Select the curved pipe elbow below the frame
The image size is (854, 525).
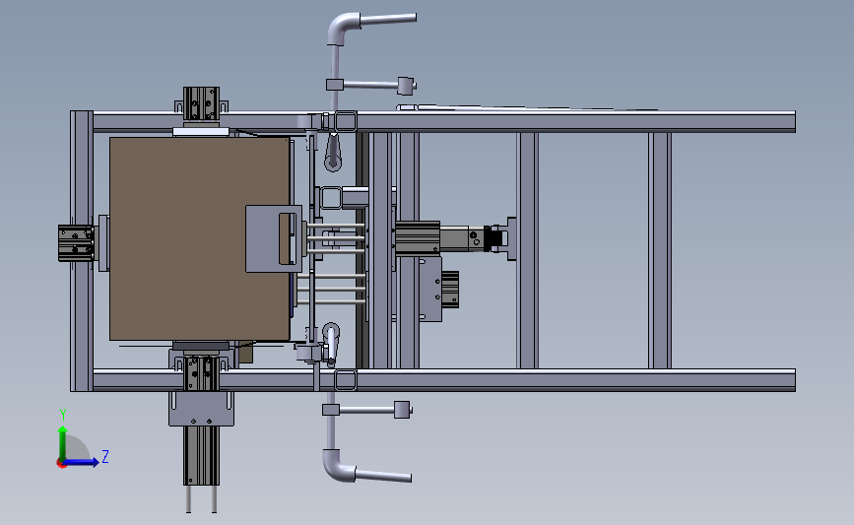pyautogui.click(x=339, y=465)
